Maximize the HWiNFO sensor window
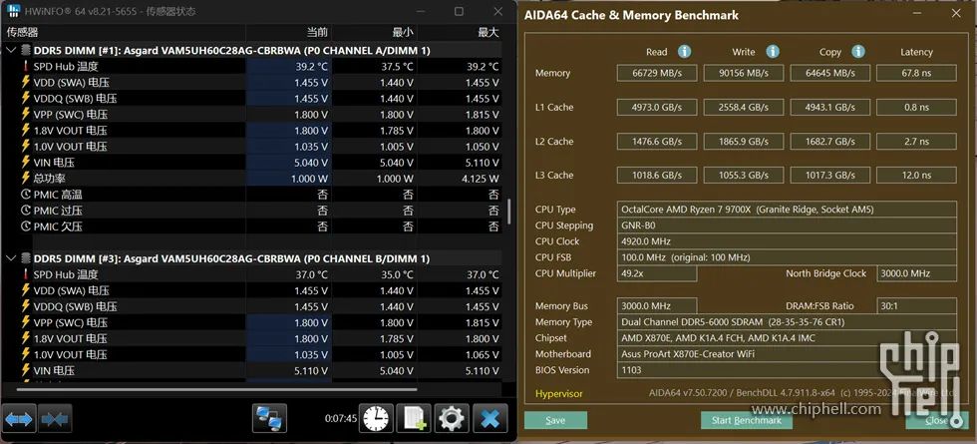 [459, 11]
